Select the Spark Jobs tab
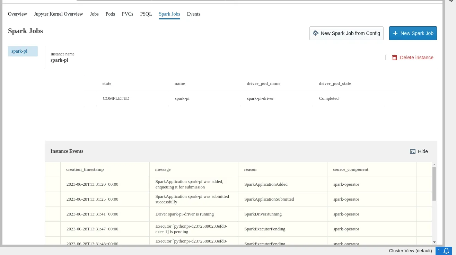 coord(169,14)
